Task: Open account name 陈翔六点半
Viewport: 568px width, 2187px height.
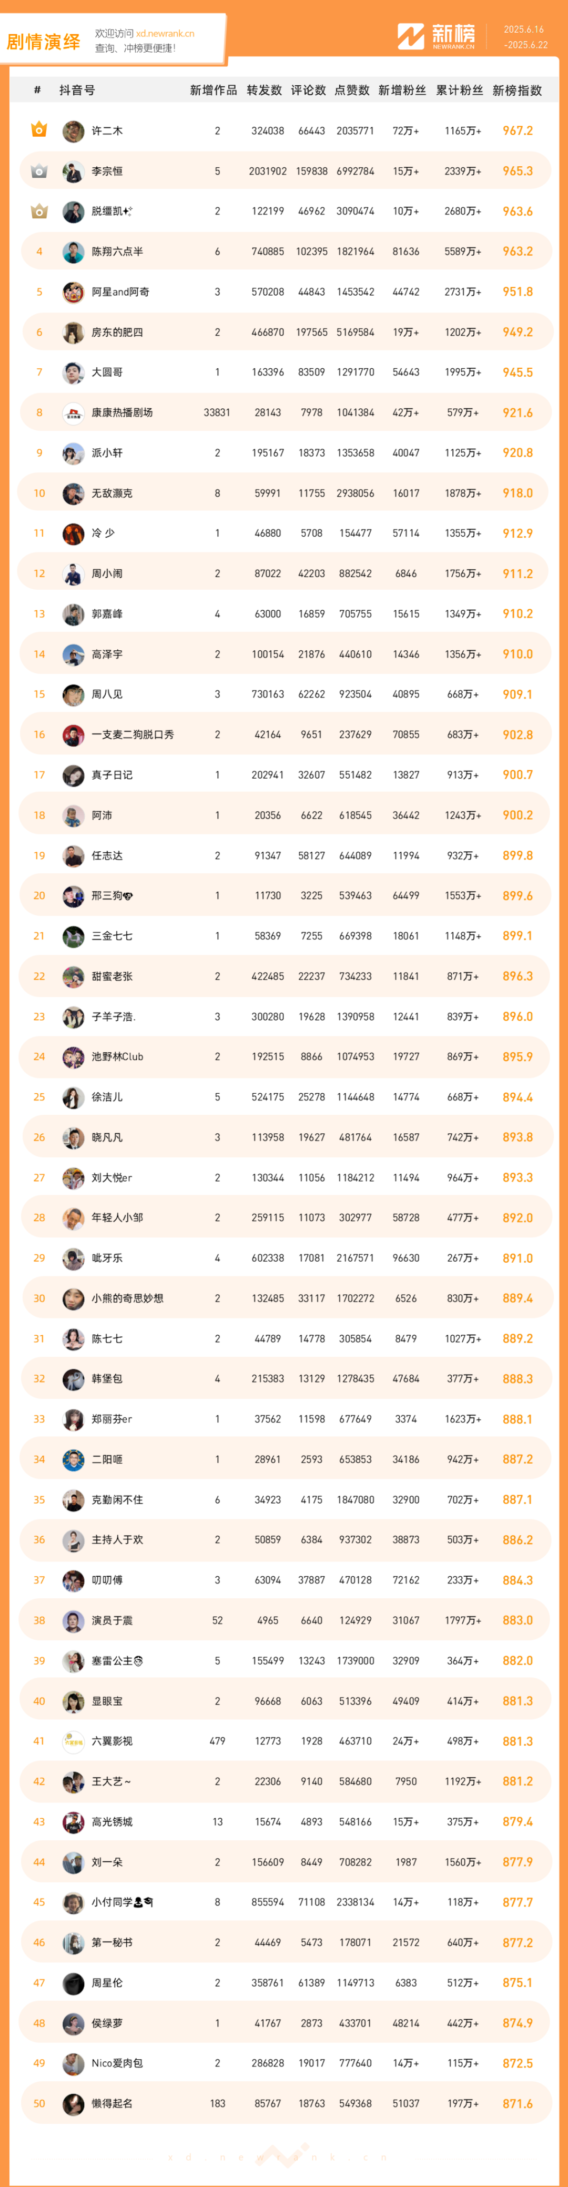Action: tap(117, 251)
